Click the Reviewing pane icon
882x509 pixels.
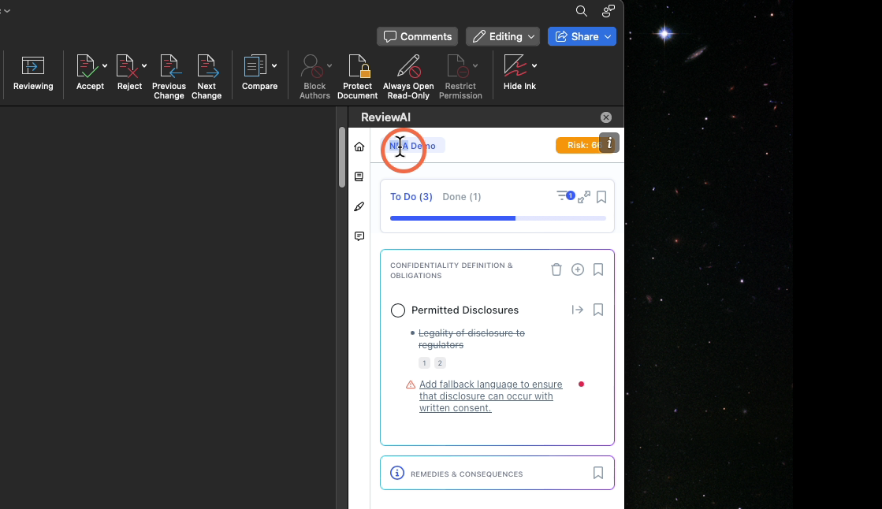[32, 73]
